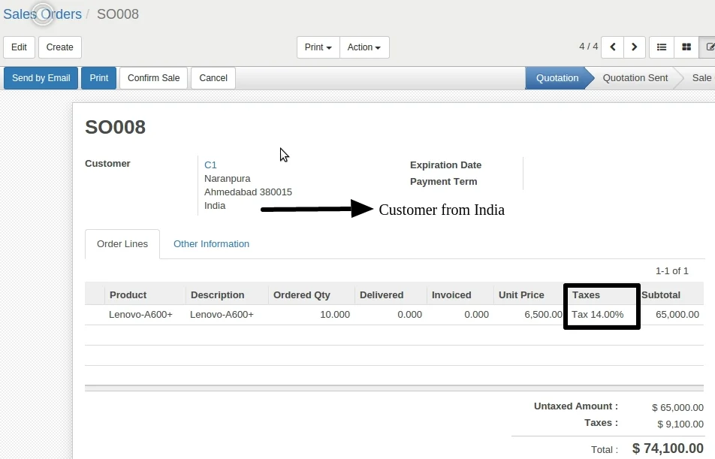Screen dimensions: 715x459
Task: Open the Lenovo-A600+ order line
Action: 140,314
